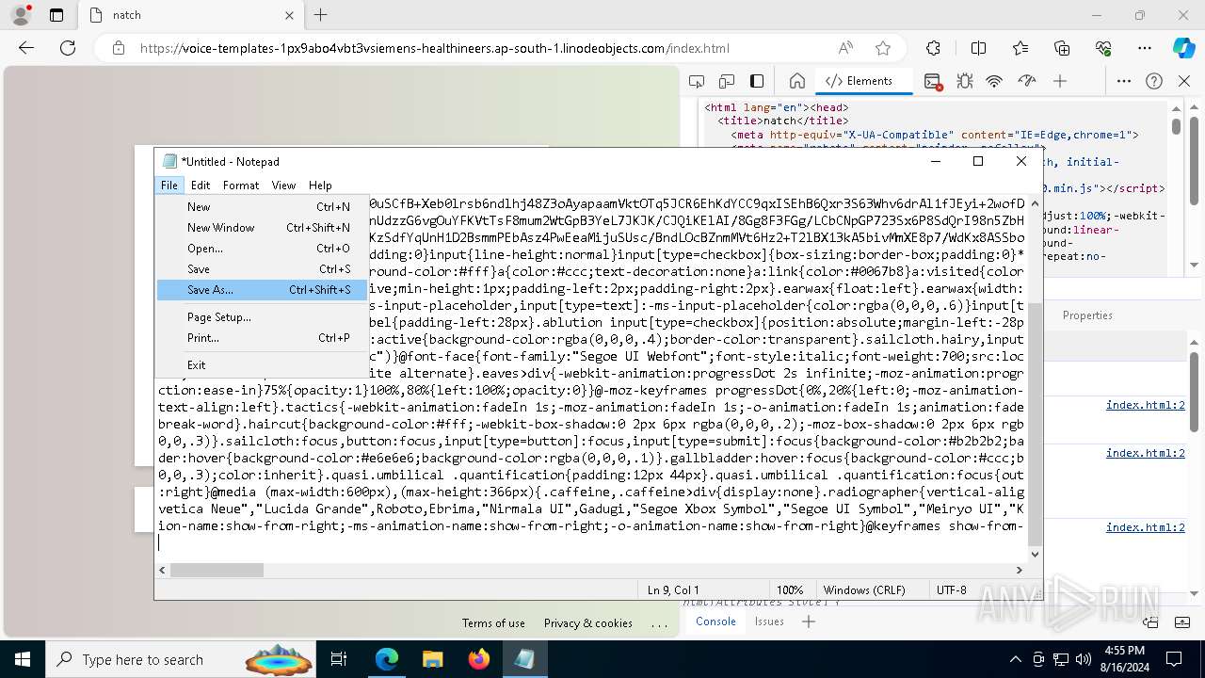1205x678 pixels.
Task: Close the DevTools panel
Action: [x=1184, y=81]
